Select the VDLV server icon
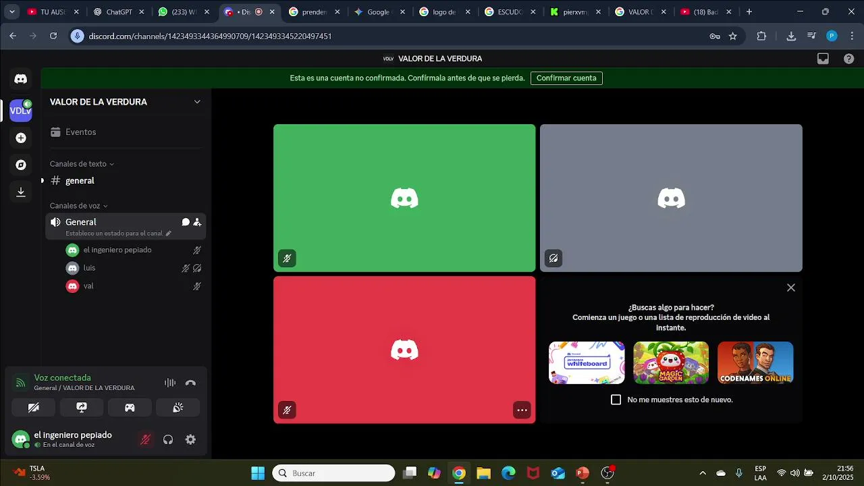 pos(20,110)
